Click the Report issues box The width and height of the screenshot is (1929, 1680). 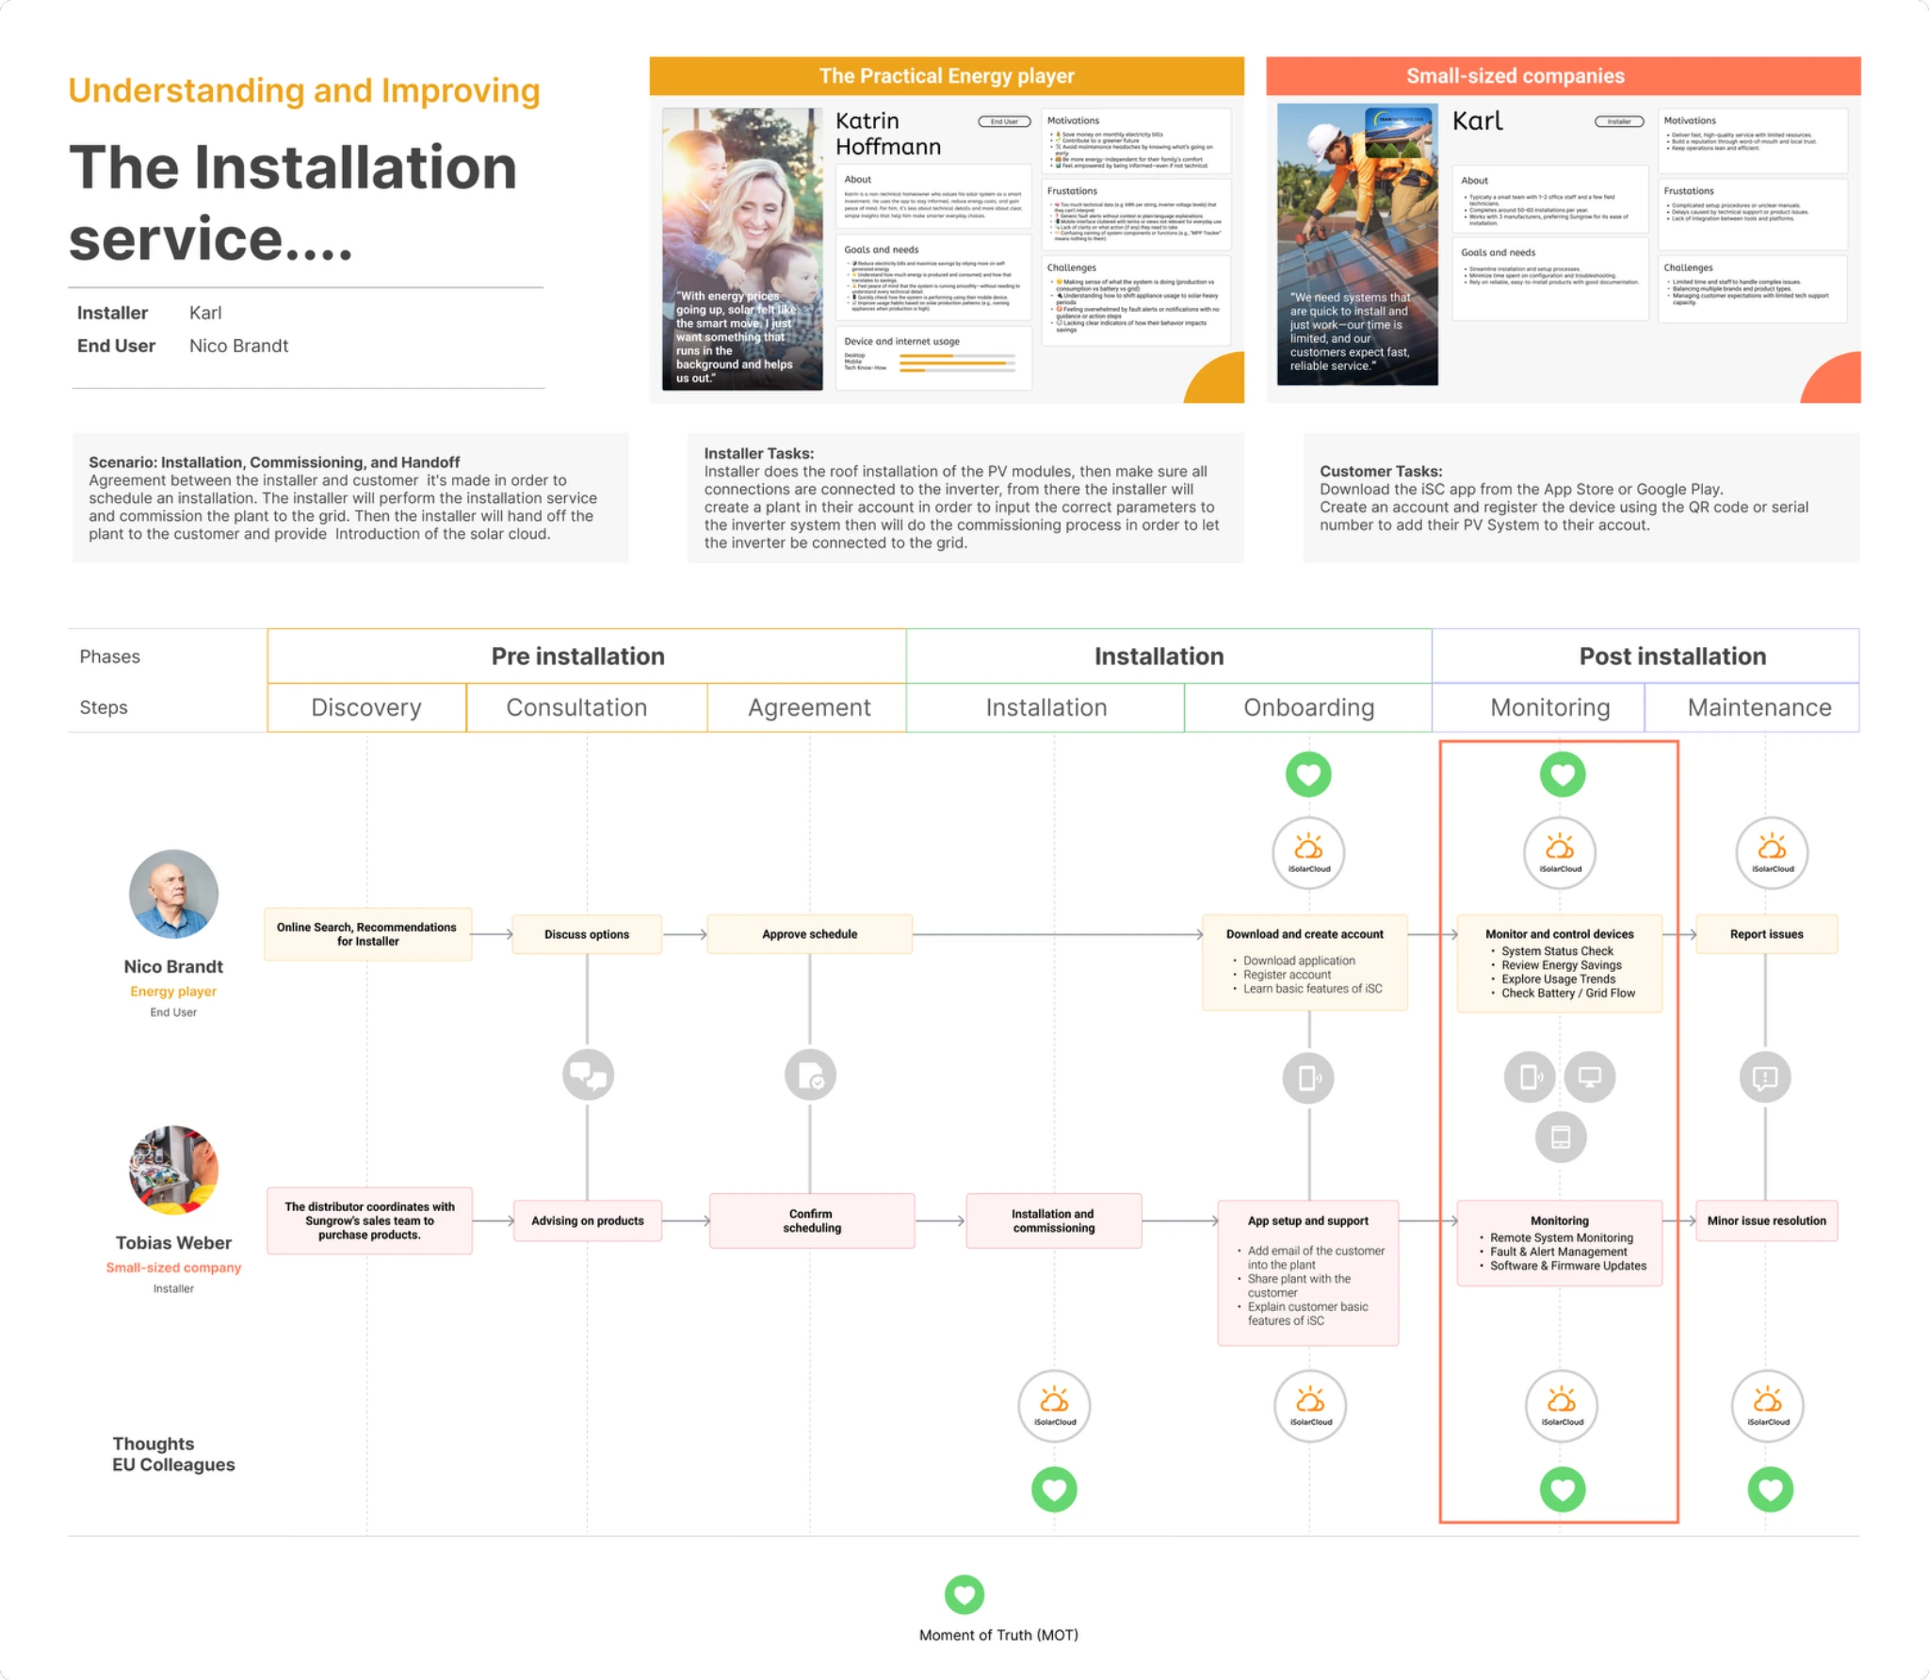point(1767,934)
